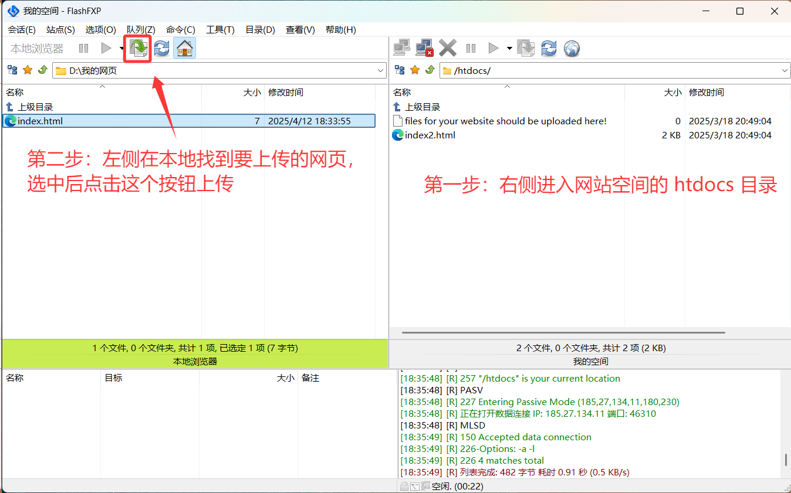Click 上级目录 in the remote pane
The width and height of the screenshot is (791, 493).
(x=422, y=107)
